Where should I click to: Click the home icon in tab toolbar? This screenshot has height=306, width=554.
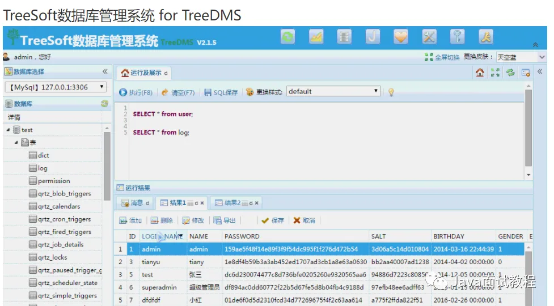(x=480, y=73)
